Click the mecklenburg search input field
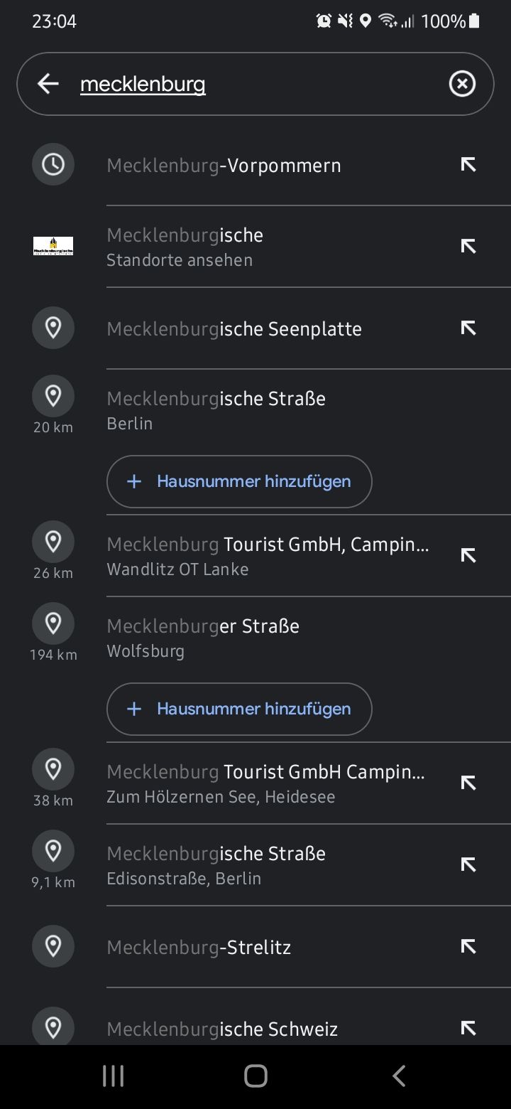 [x=255, y=84]
